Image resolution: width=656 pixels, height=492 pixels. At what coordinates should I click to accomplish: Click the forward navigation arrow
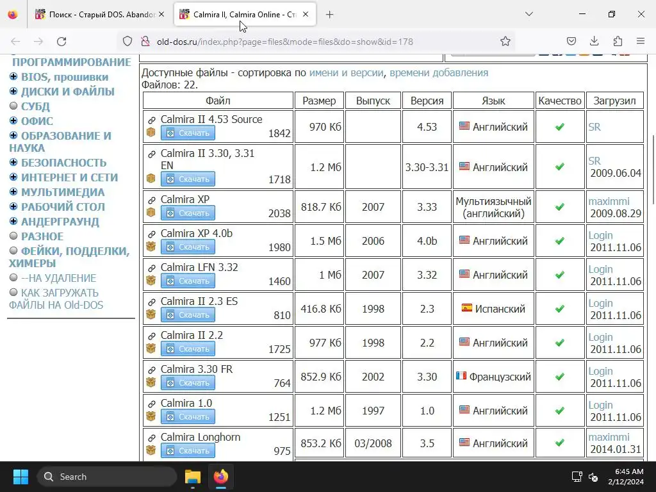(x=38, y=42)
